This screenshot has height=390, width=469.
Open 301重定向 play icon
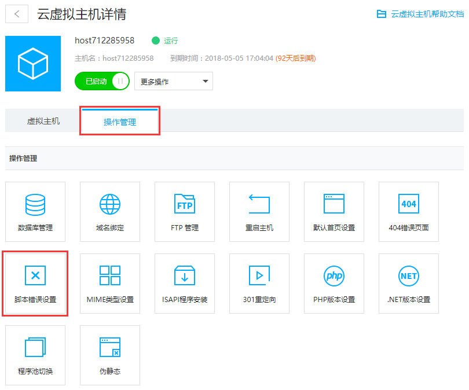(x=259, y=275)
